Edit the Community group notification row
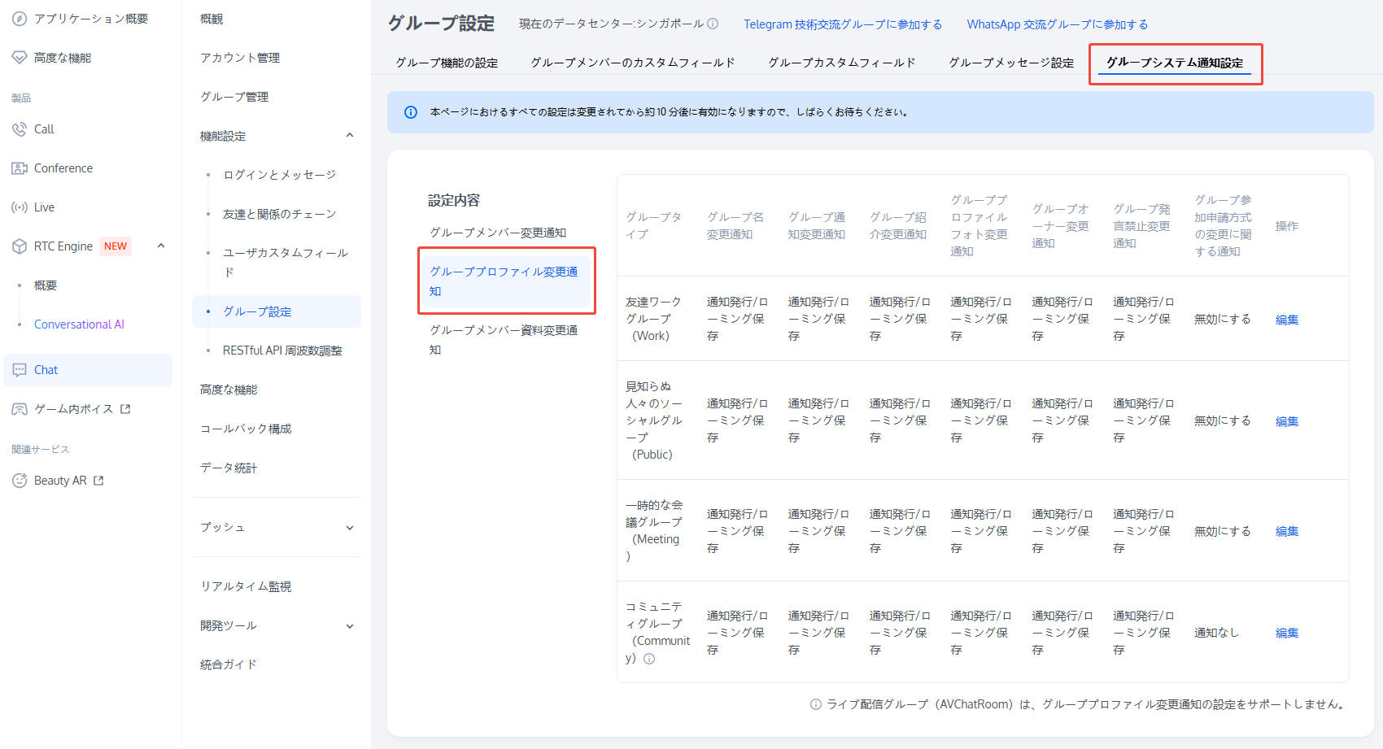Image resolution: width=1383 pixels, height=749 pixels. (1286, 633)
